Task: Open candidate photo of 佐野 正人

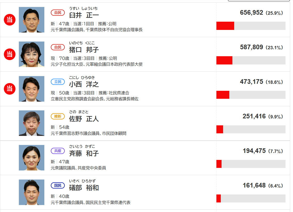Action: click(x=31, y=123)
